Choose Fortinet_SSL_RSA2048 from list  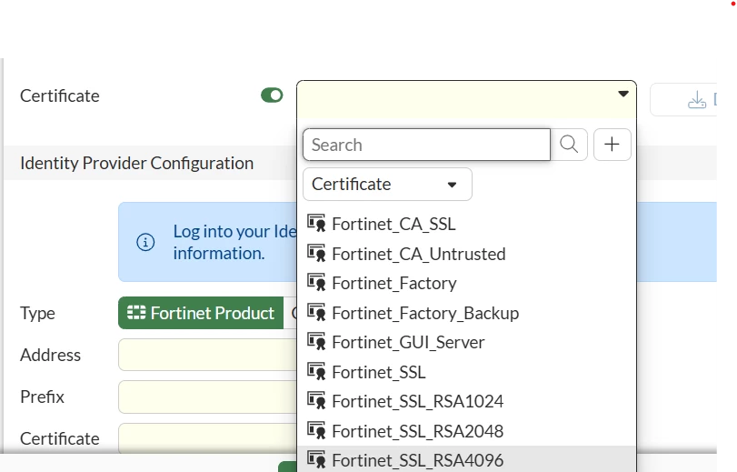click(x=466, y=431)
